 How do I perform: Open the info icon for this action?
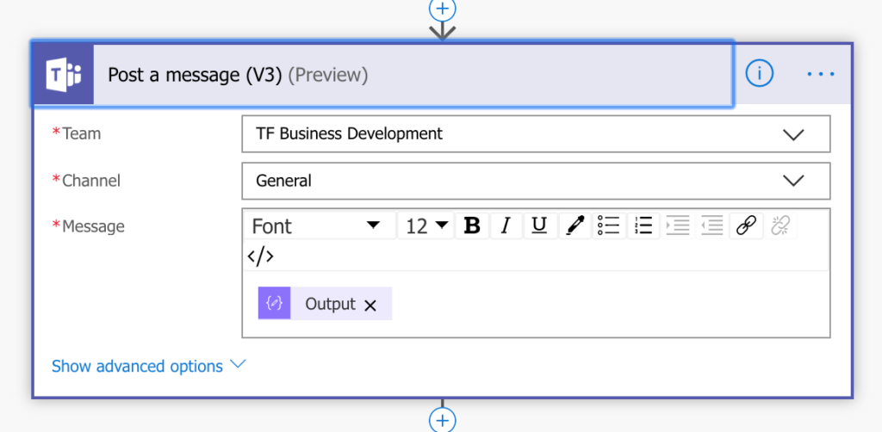click(x=759, y=74)
